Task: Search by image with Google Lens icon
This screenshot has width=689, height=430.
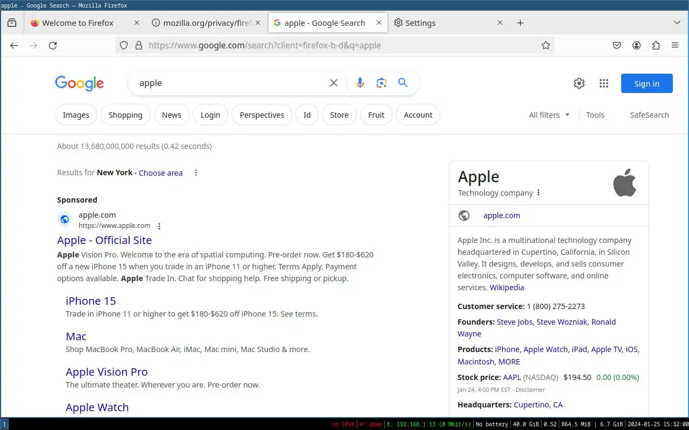Action: coord(382,83)
